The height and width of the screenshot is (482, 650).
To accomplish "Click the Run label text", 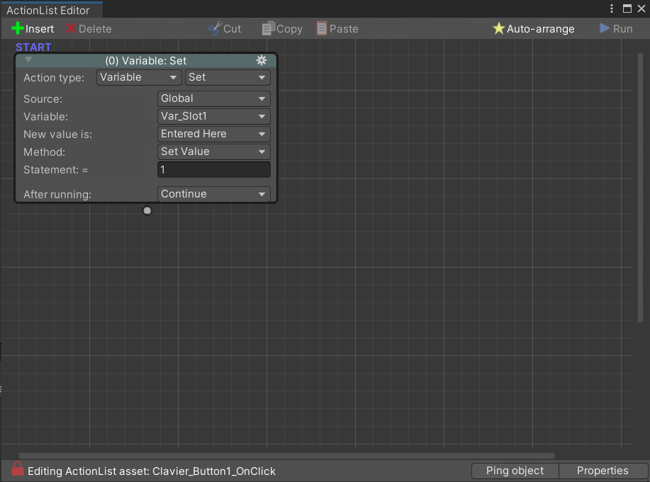I will pyautogui.click(x=622, y=29).
